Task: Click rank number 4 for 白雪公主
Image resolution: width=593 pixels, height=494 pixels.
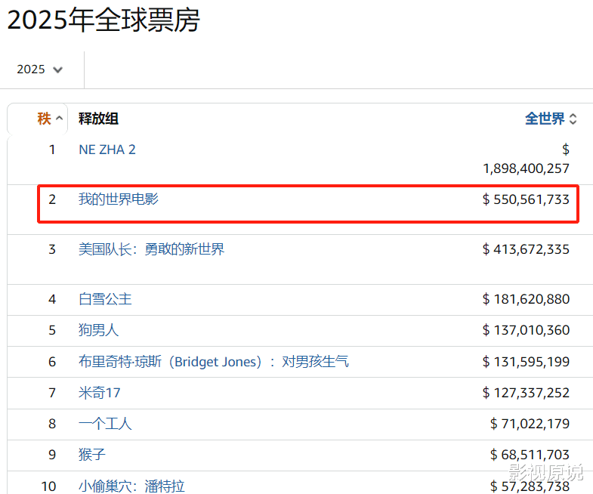Action: [52, 299]
